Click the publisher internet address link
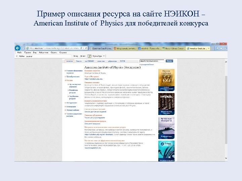 [93, 79]
